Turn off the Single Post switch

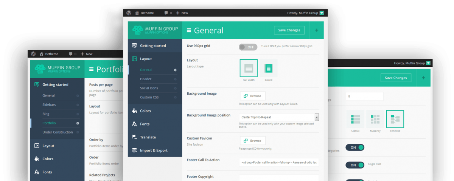coord(354,165)
